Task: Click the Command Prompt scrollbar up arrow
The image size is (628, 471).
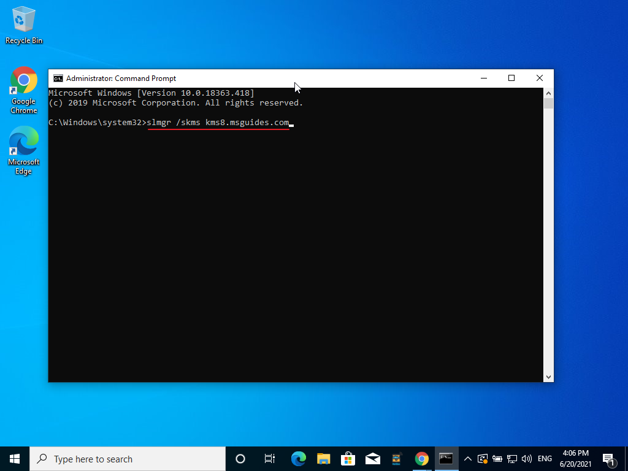Action: pyautogui.click(x=548, y=93)
